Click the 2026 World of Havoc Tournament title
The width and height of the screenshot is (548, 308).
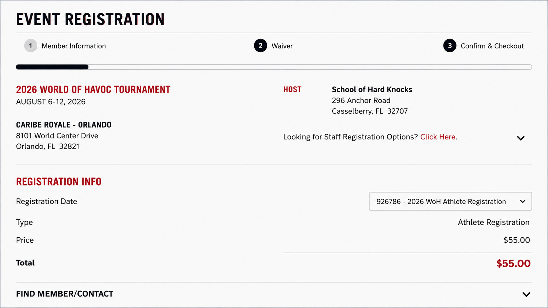93,89
